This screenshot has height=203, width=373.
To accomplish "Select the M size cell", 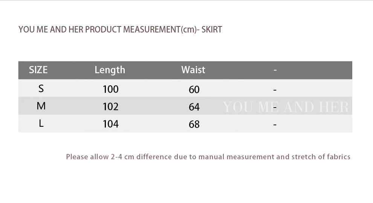I will 41,106.
